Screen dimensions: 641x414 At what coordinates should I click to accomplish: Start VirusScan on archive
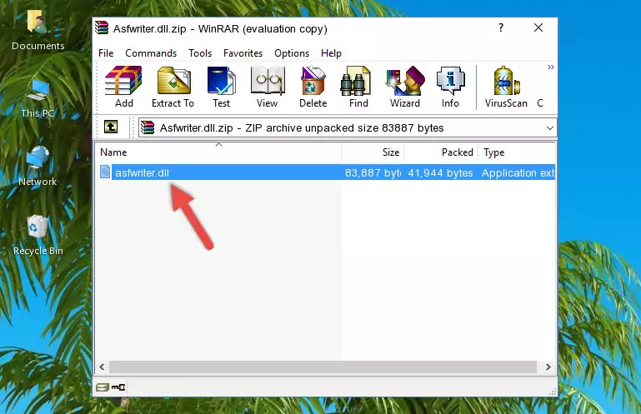(506, 87)
